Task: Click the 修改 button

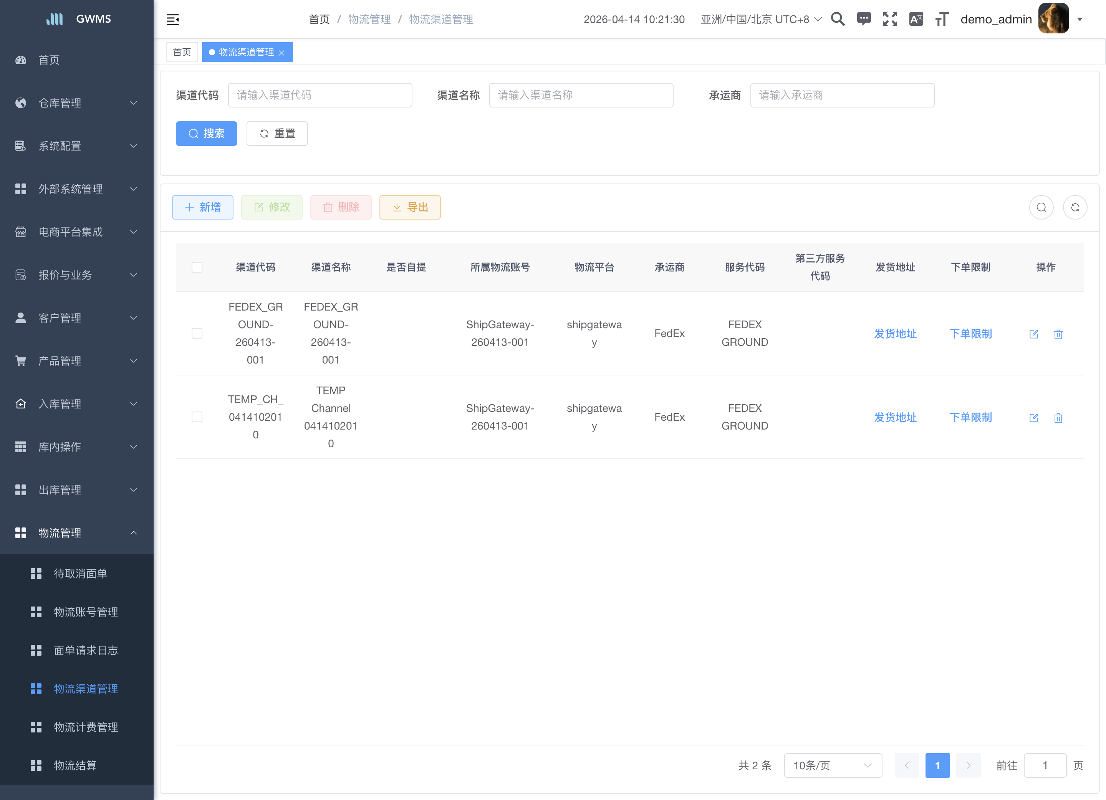Action: pyautogui.click(x=272, y=207)
